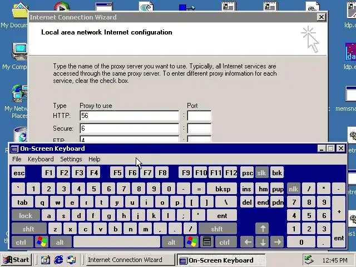Click the down arrow key
Viewport: 356px width, 267px height.
263,242
